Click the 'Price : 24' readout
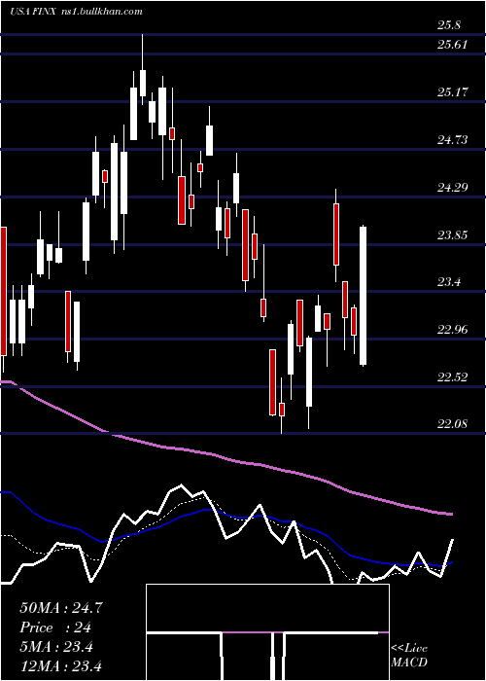486x681 pixels. [55, 627]
